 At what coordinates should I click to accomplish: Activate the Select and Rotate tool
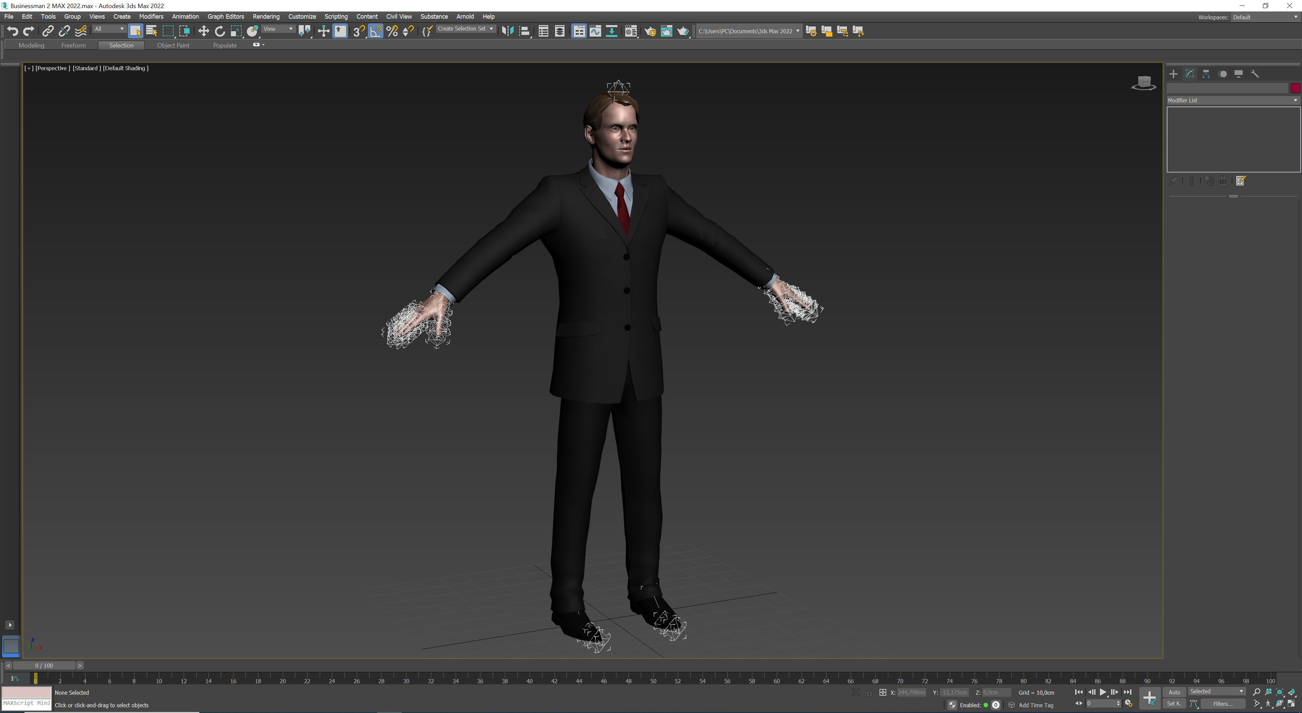pyautogui.click(x=220, y=31)
